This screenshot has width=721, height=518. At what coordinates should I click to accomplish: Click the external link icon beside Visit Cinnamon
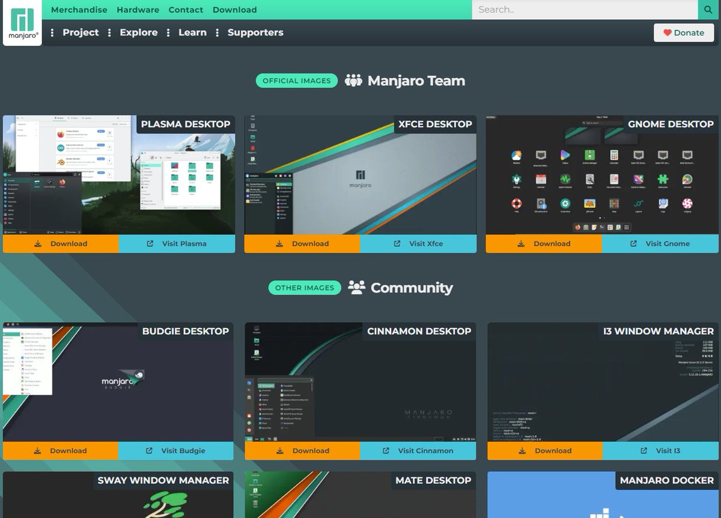tap(386, 451)
